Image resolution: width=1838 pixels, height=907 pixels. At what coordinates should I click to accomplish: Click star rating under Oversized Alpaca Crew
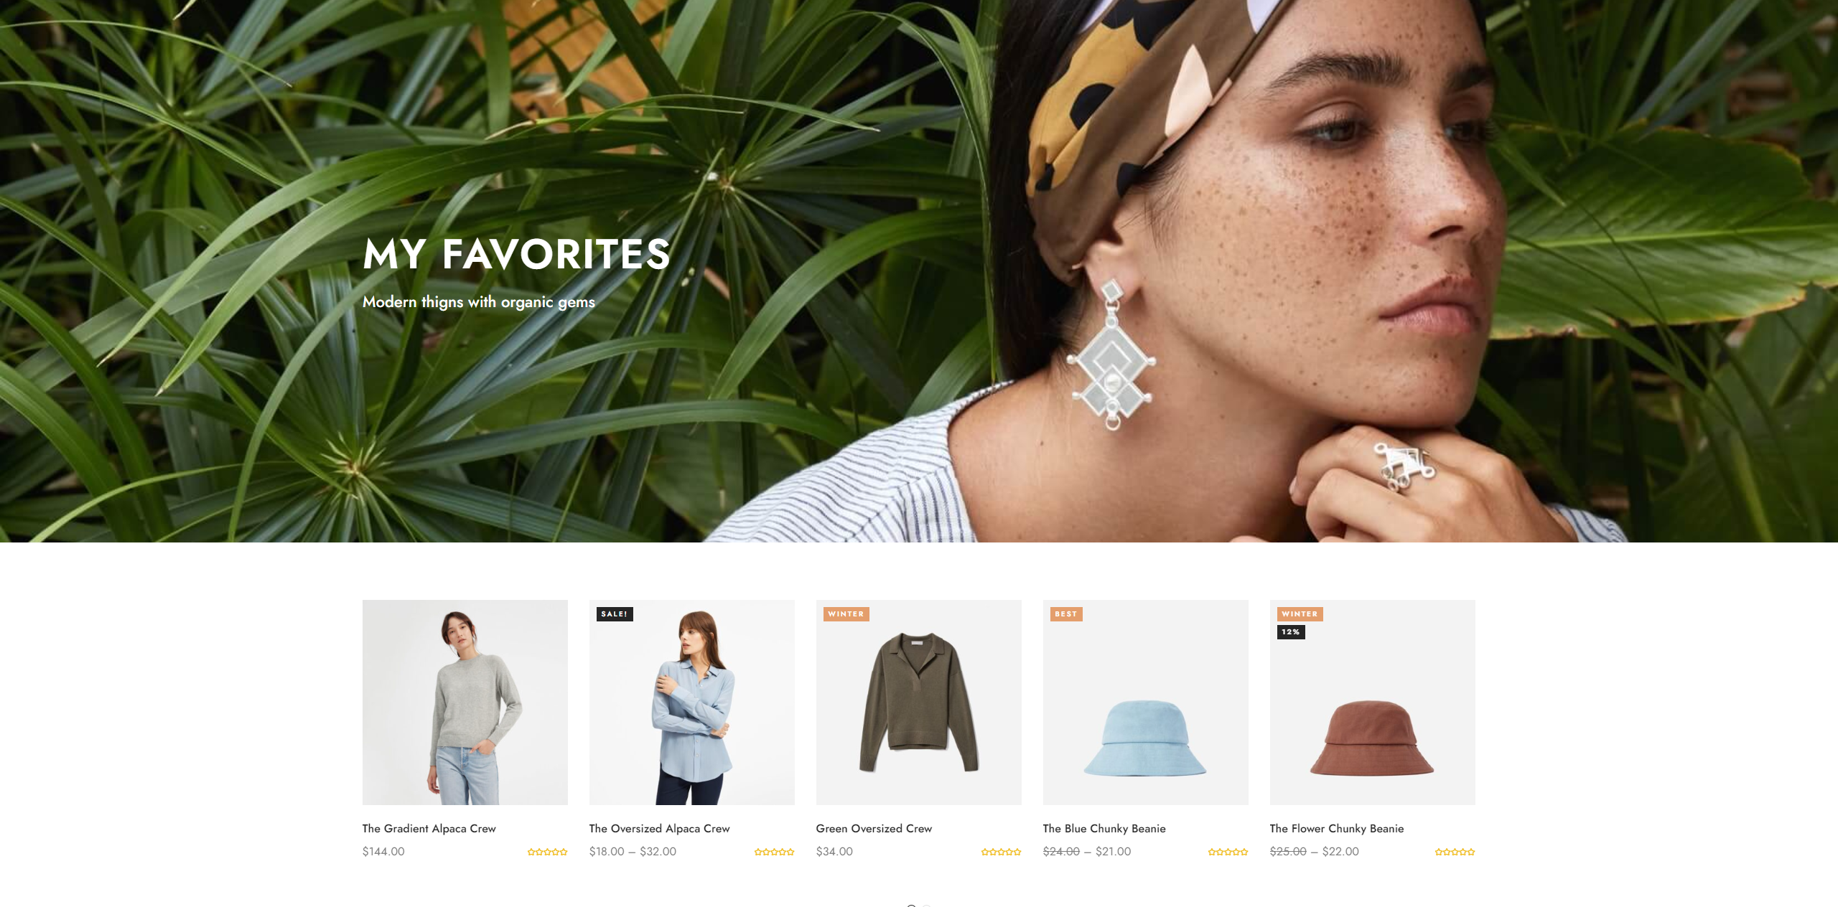click(x=774, y=852)
